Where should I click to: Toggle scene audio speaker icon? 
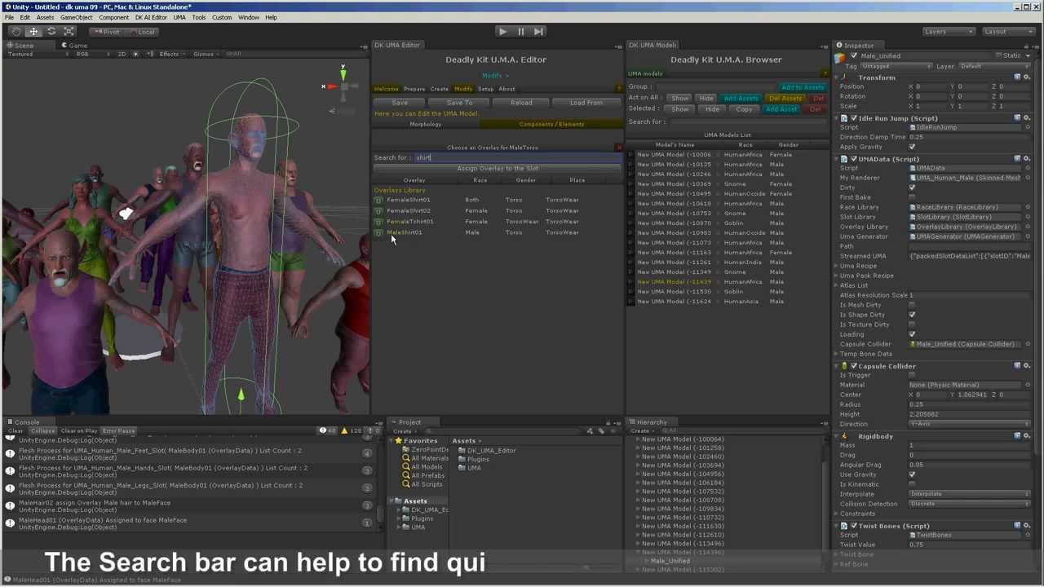point(149,55)
